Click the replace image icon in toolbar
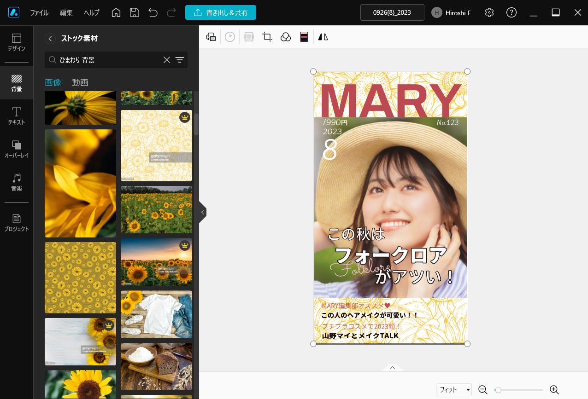Screen dimensions: 588x399 [211, 37]
